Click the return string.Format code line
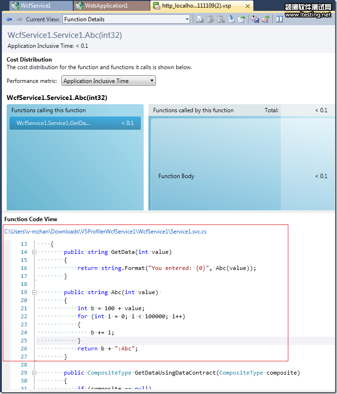Screen dimensions: 337x394 [x=167, y=268]
